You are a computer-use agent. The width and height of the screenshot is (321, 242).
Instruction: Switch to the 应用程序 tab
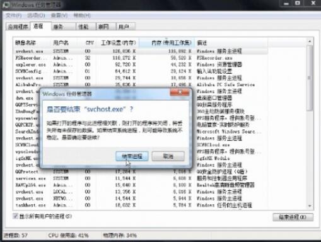(x=18, y=27)
